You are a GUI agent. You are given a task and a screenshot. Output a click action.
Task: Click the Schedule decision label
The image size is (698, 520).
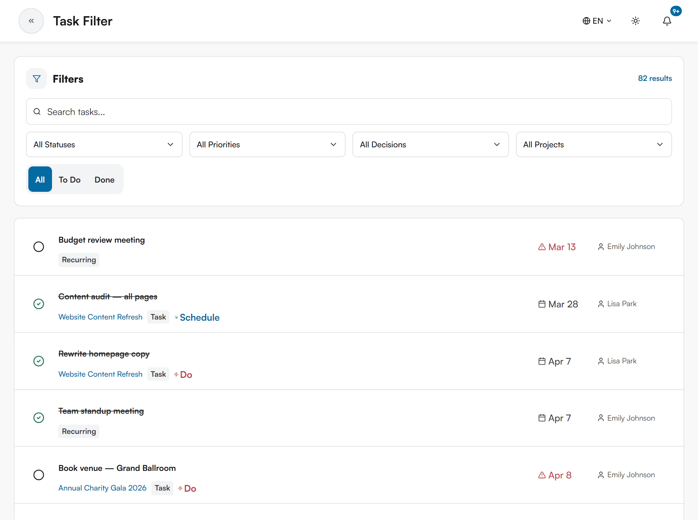point(200,317)
